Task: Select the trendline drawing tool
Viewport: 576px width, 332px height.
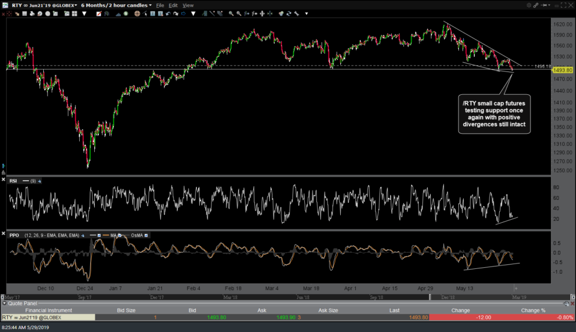Action: (x=212, y=14)
